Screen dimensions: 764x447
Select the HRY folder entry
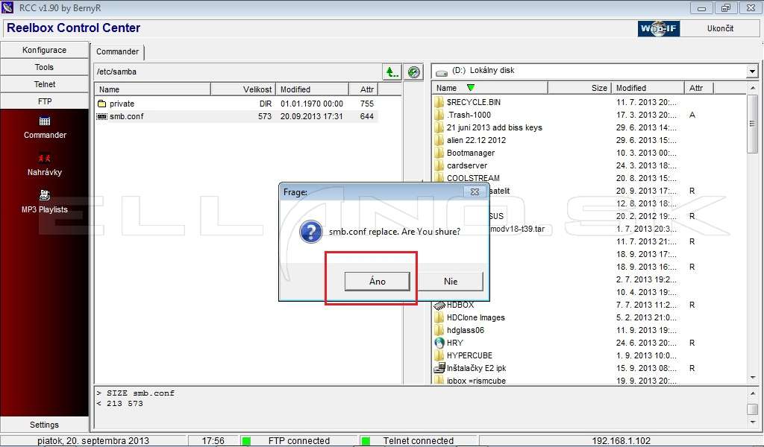tap(454, 343)
